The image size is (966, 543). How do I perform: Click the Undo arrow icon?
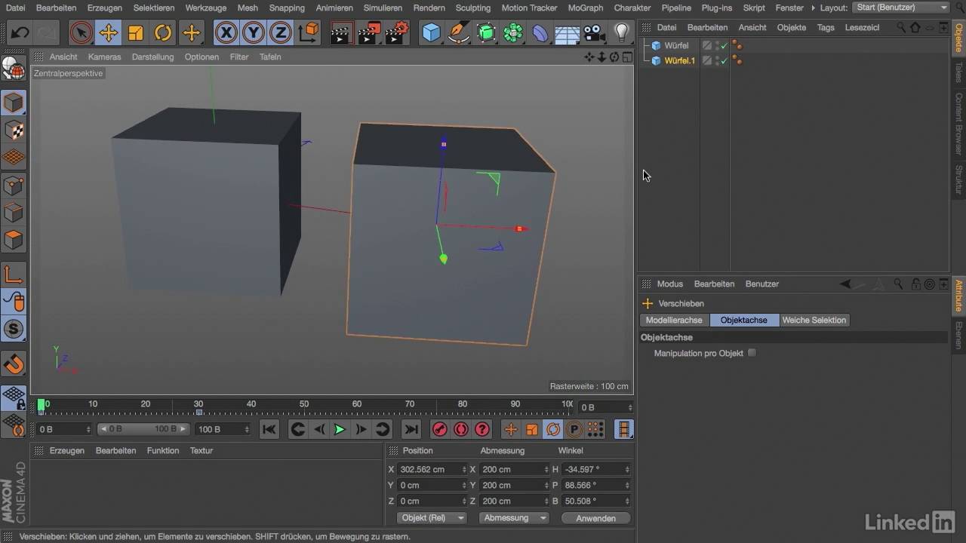click(x=20, y=33)
